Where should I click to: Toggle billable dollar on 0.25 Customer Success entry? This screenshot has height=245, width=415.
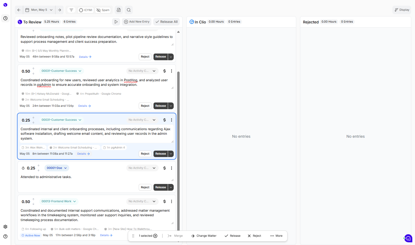click(x=165, y=120)
